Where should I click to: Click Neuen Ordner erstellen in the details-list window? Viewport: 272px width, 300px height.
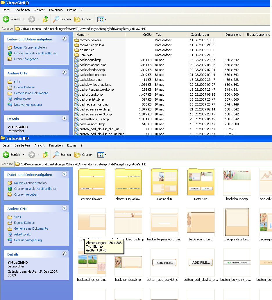click(30, 47)
